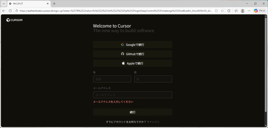
Task: Click the Cursor logo in the header
Action: [14, 20]
